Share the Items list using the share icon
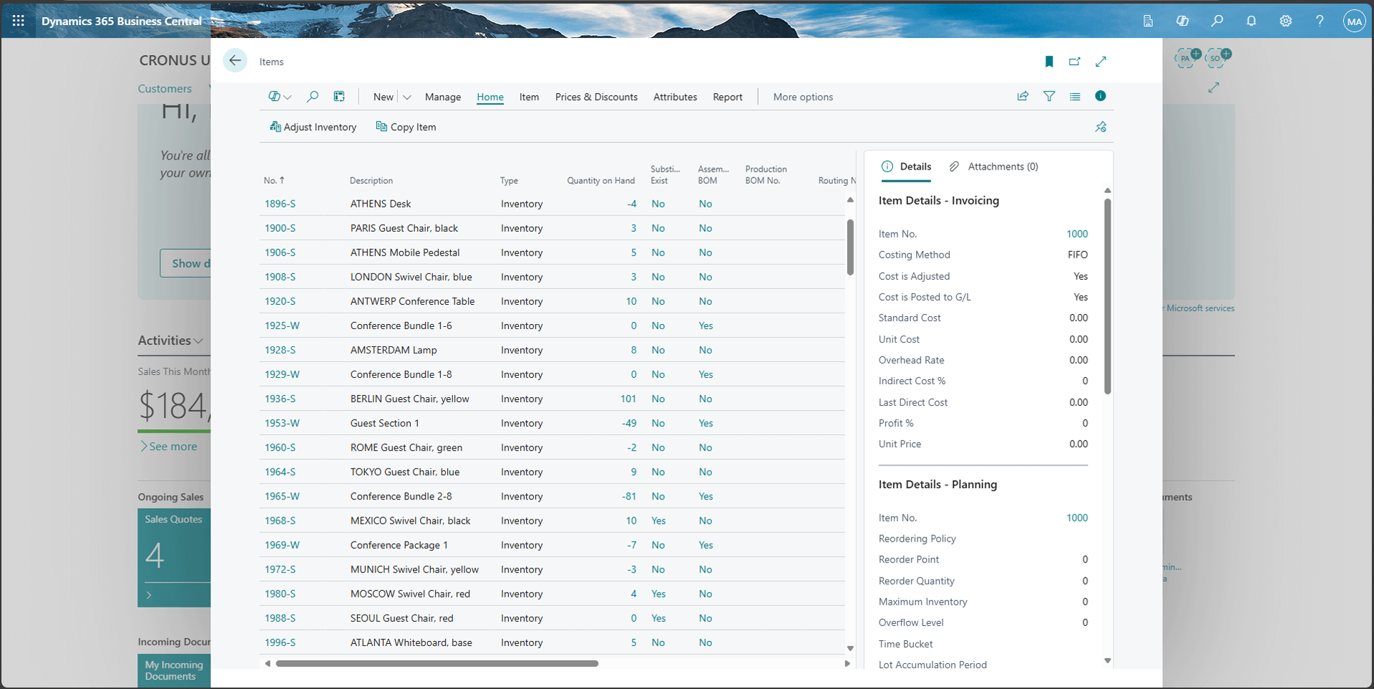Image resolution: width=1374 pixels, height=689 pixels. click(x=1023, y=96)
